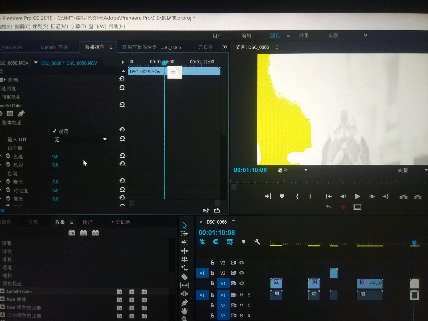Select the Track Select Forward tool

pyautogui.click(x=184, y=234)
